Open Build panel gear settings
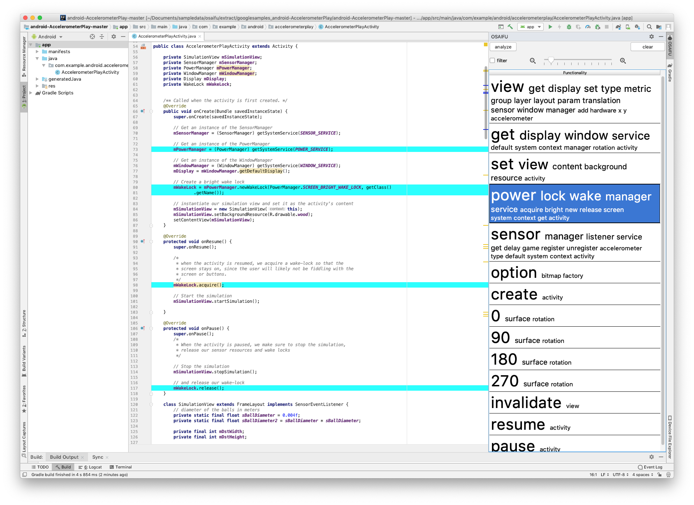 (x=652, y=457)
